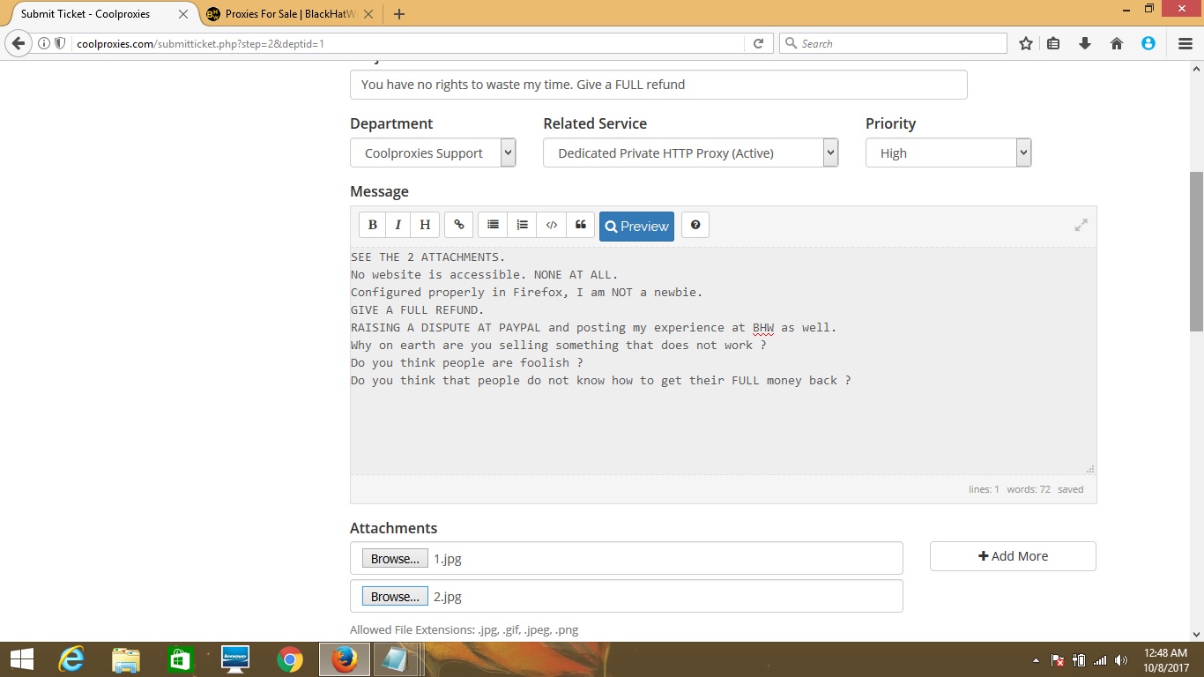This screenshot has width=1204, height=677.
Task: Show site information for coolproxies.com
Action: coord(44,43)
